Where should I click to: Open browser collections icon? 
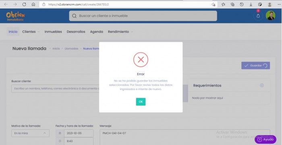[x=232, y=4]
